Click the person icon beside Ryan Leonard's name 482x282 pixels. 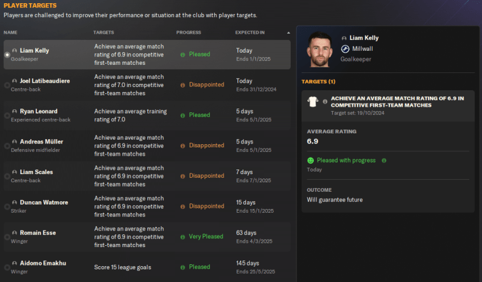(x=15, y=112)
